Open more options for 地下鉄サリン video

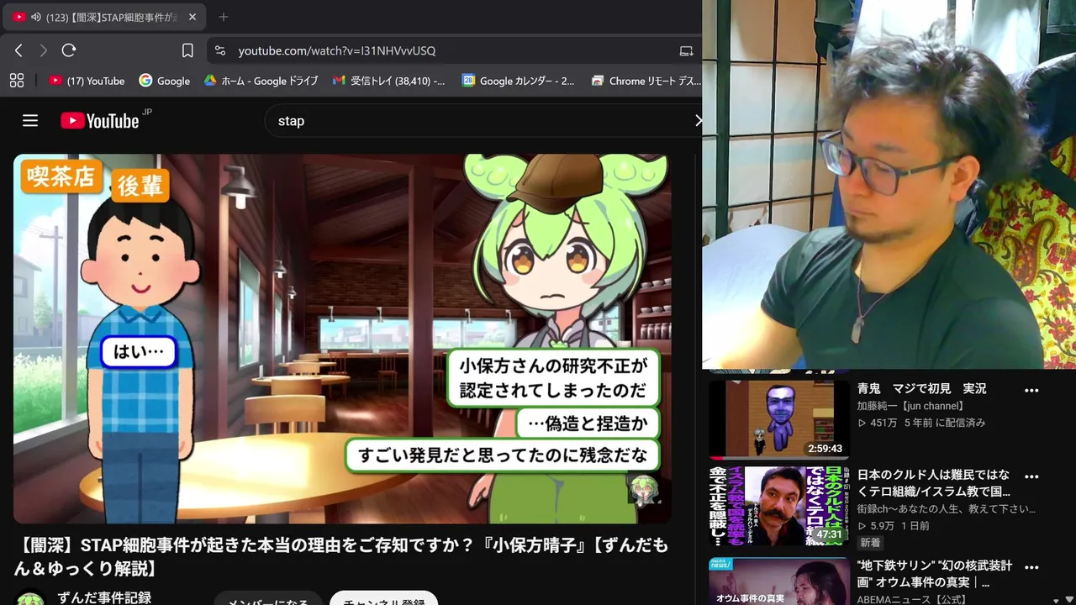(x=1031, y=567)
